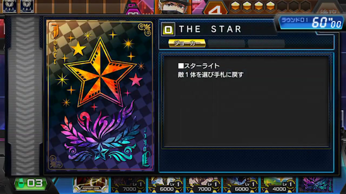This screenshot has width=346, height=194.
Task: Click the first filled gold life hexagon
Action: (235, 6)
